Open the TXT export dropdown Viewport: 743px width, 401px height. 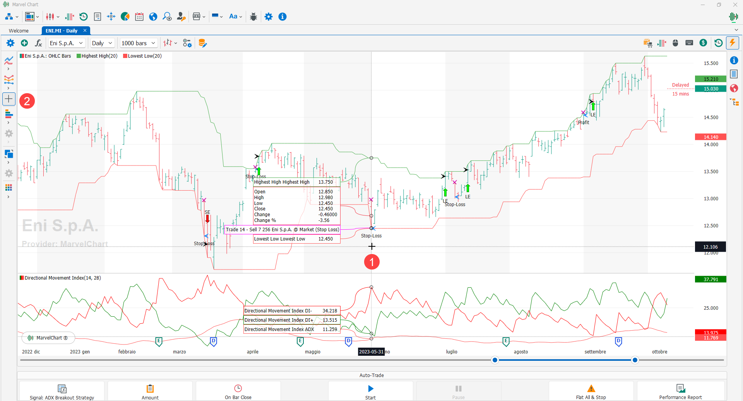(199, 17)
